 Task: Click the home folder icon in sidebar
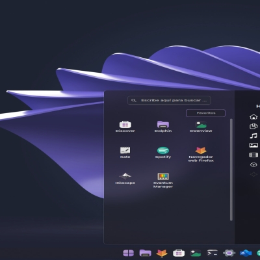[x=253, y=117]
